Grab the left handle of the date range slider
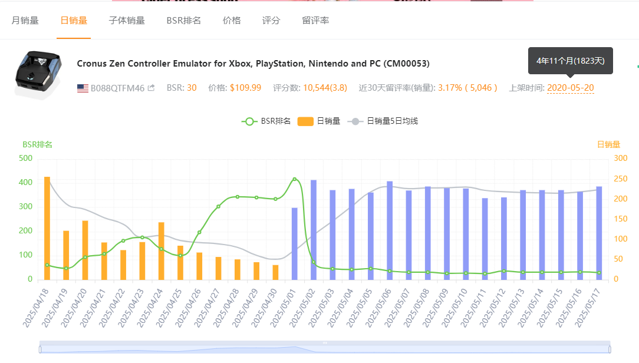This screenshot has width=639, height=363. tap(40, 349)
